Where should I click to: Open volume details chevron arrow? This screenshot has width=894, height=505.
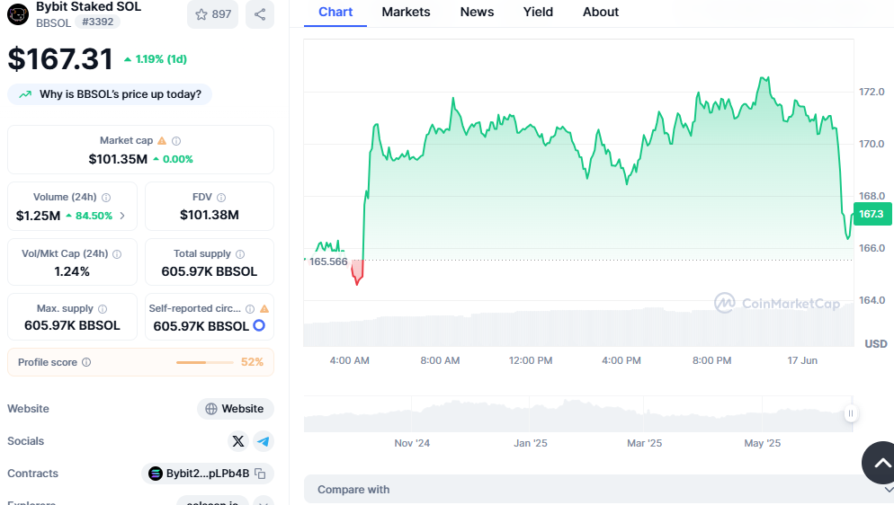(x=122, y=216)
